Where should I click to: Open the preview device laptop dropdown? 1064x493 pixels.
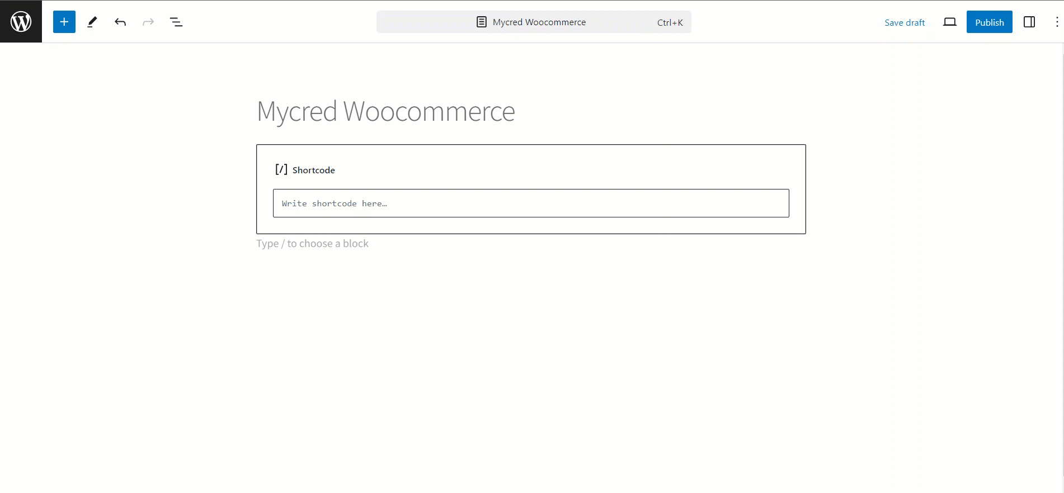tap(949, 22)
